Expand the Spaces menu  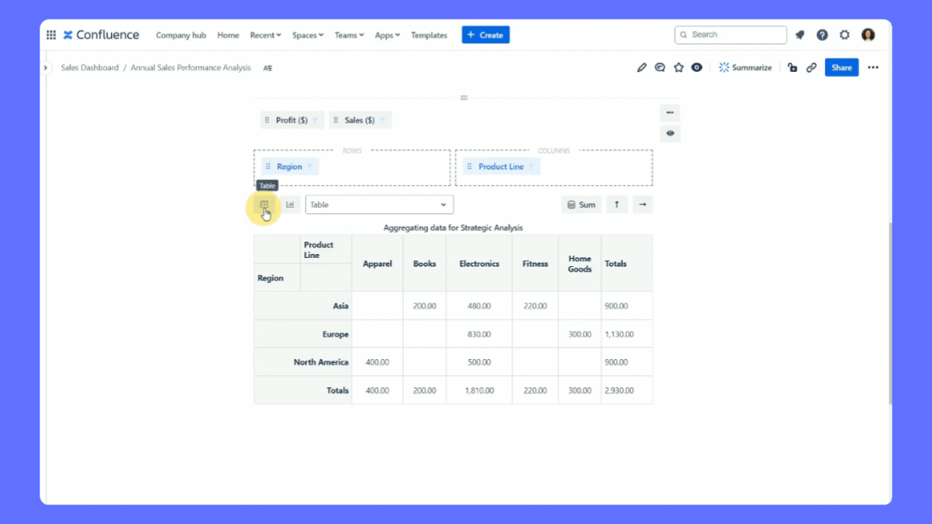307,36
